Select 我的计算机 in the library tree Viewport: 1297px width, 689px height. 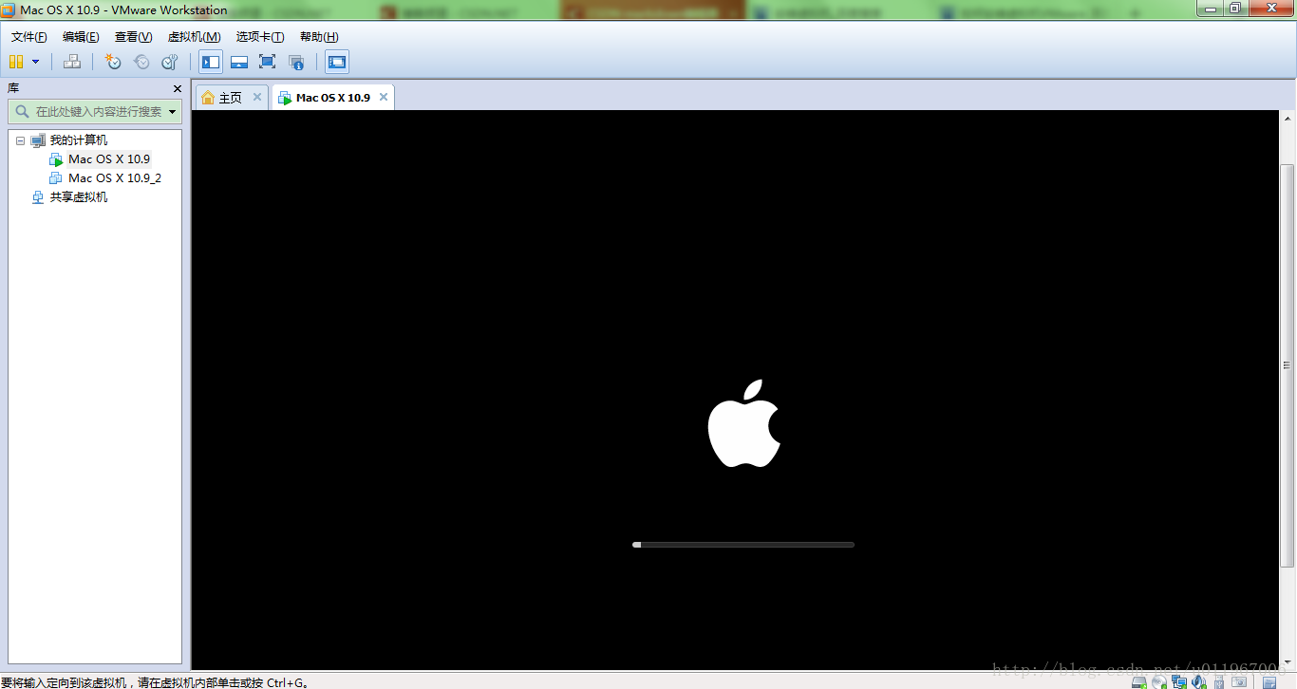point(78,140)
